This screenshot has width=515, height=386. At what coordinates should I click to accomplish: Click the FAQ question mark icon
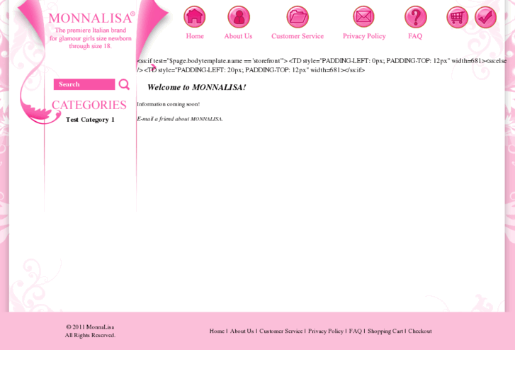point(416,17)
